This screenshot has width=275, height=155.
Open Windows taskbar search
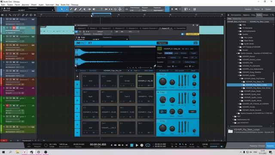(10, 152)
